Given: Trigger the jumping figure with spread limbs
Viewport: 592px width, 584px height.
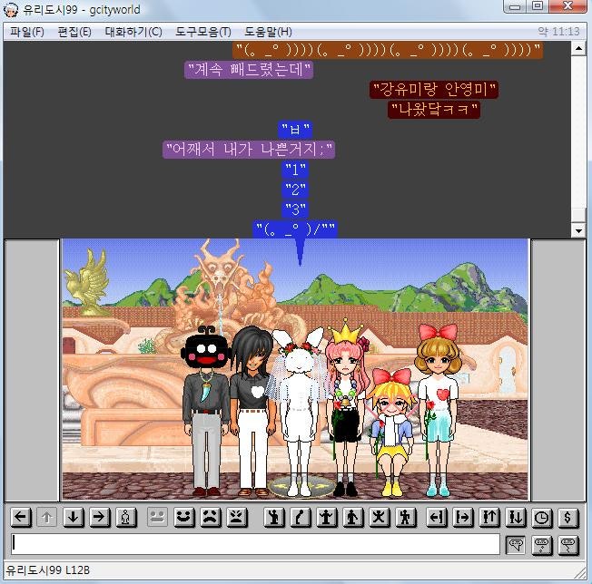Looking at the screenshot, I should pos(380,518).
